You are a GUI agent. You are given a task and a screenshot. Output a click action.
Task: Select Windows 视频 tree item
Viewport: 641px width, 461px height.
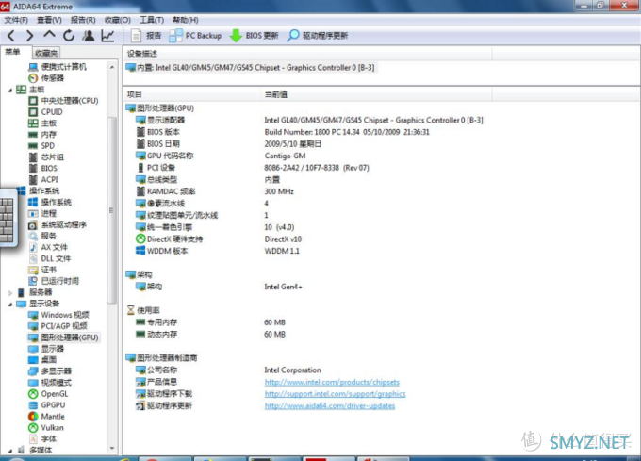58,315
